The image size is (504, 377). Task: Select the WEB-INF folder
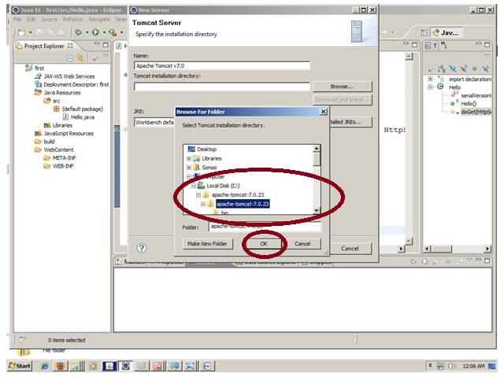click(63, 166)
